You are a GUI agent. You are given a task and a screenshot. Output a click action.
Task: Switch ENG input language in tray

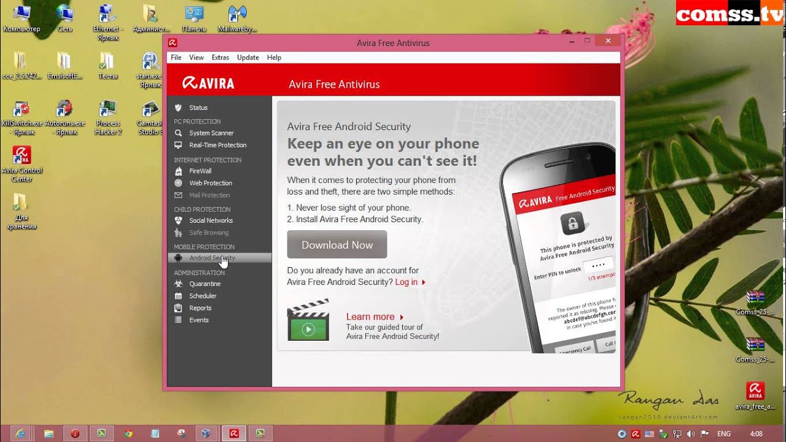723,433
